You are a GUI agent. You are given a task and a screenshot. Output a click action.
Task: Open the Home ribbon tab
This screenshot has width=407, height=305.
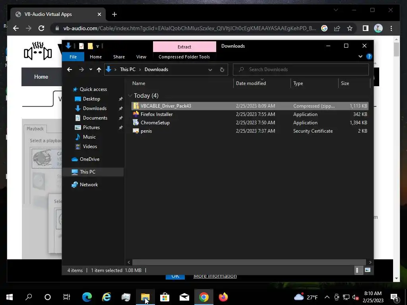(x=96, y=57)
